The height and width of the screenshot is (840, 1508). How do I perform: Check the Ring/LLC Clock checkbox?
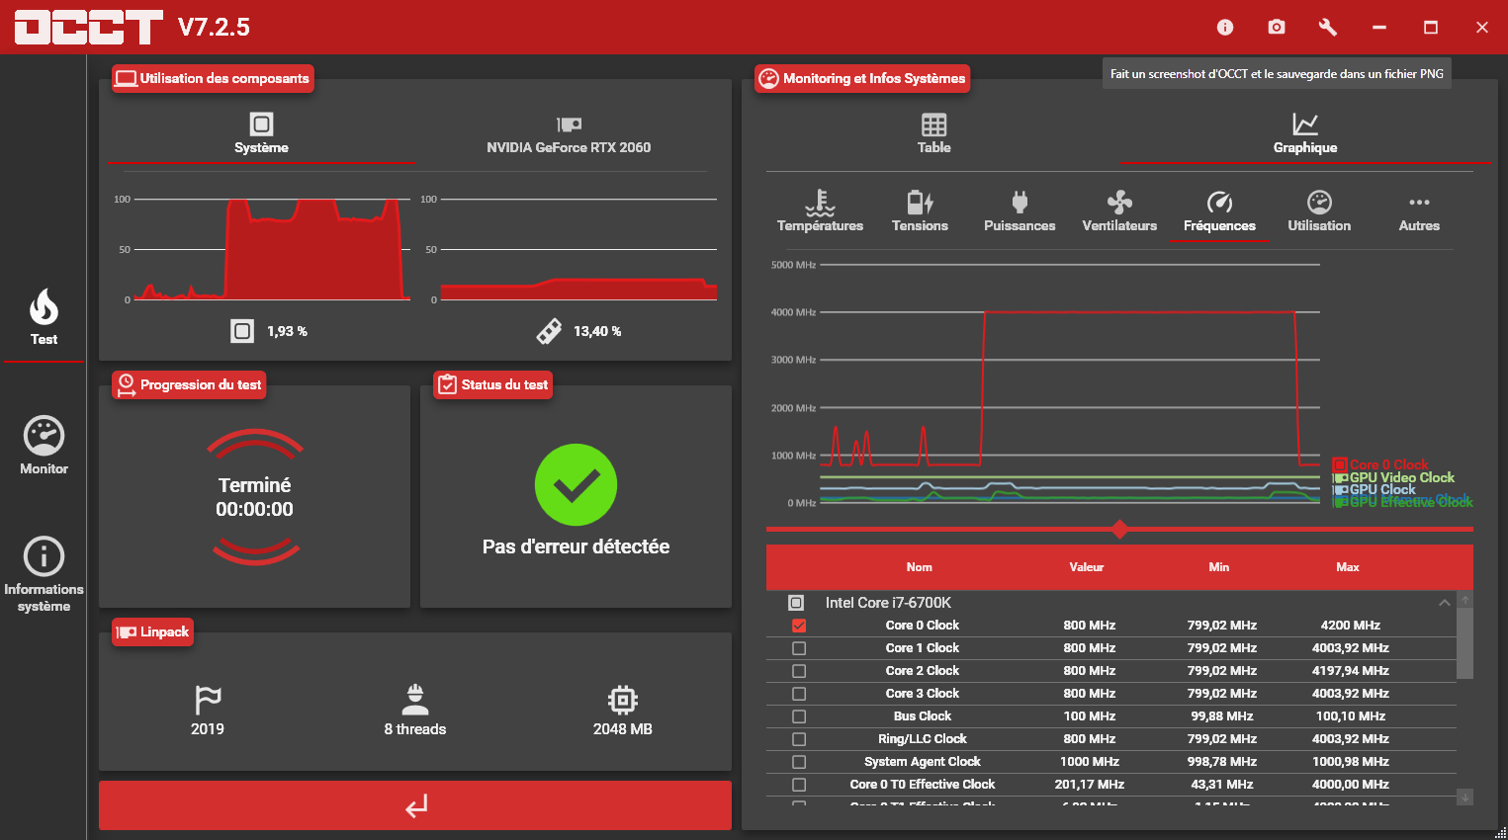[x=799, y=739]
